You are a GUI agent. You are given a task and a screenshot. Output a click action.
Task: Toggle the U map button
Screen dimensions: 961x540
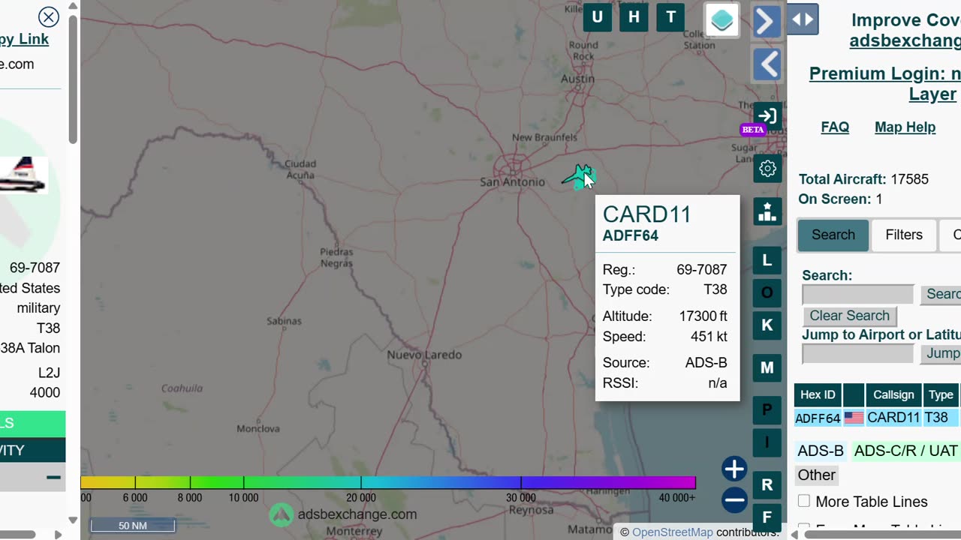(x=598, y=17)
